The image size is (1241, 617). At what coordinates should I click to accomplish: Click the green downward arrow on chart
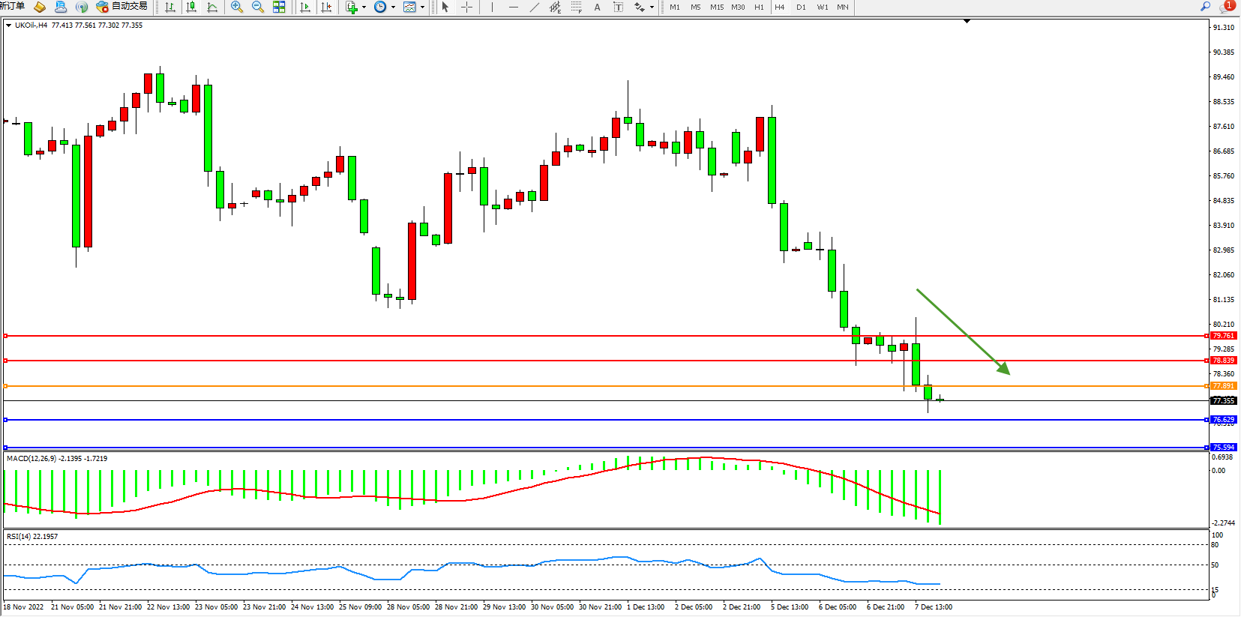[963, 331]
